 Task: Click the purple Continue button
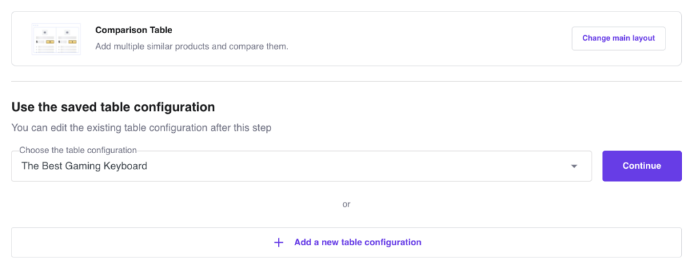click(642, 166)
